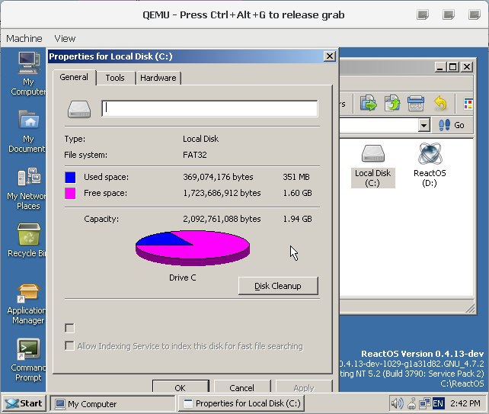This screenshot has height=414, width=489.
Task: Click the Move To toolbar icon
Action: pyautogui.click(x=392, y=103)
